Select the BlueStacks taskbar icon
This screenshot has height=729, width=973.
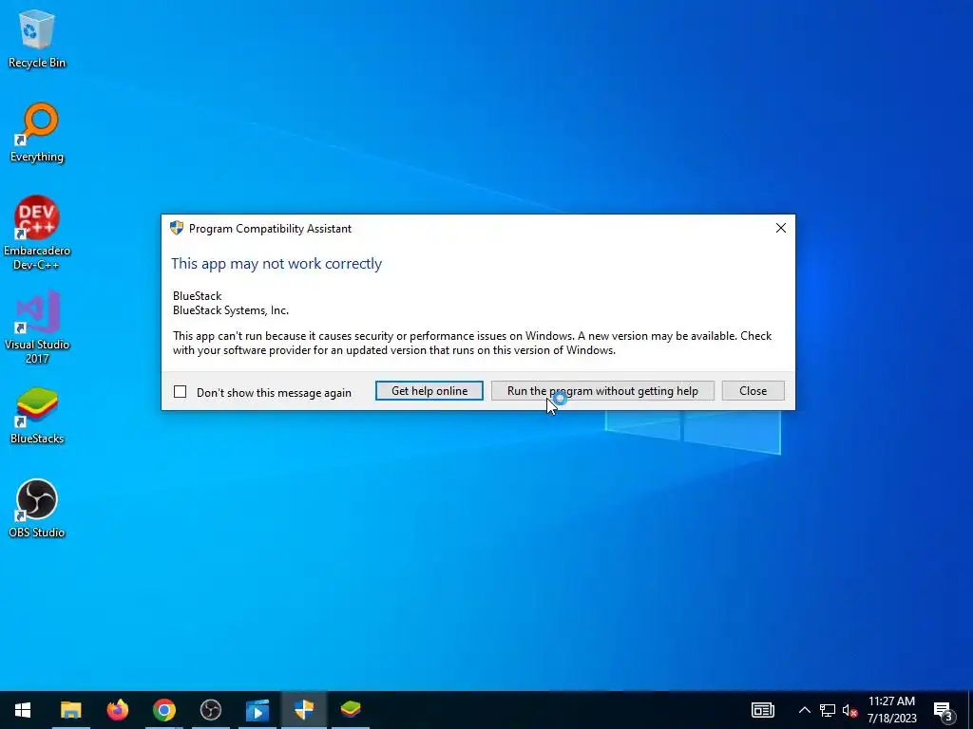click(350, 710)
